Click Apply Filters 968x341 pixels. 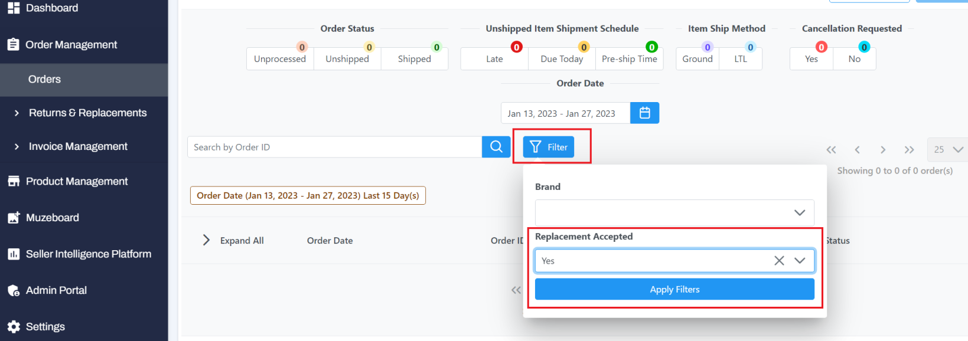coord(674,290)
